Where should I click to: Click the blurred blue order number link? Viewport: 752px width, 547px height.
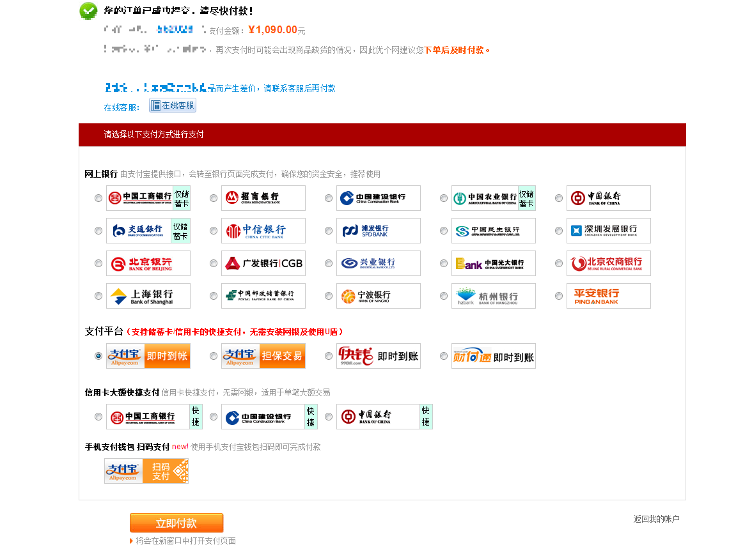(x=175, y=30)
